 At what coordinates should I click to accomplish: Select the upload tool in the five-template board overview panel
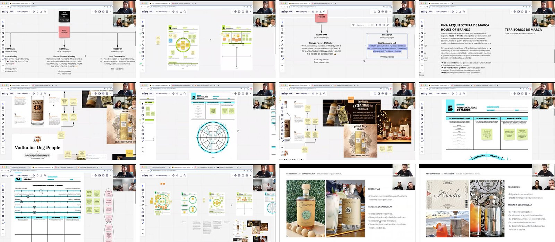click(143, 219)
